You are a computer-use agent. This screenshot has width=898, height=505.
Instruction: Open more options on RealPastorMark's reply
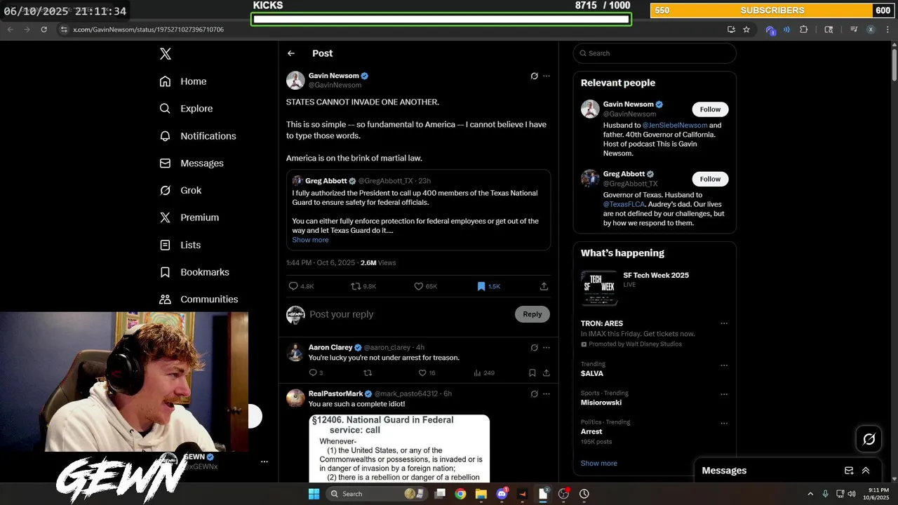[547, 393]
